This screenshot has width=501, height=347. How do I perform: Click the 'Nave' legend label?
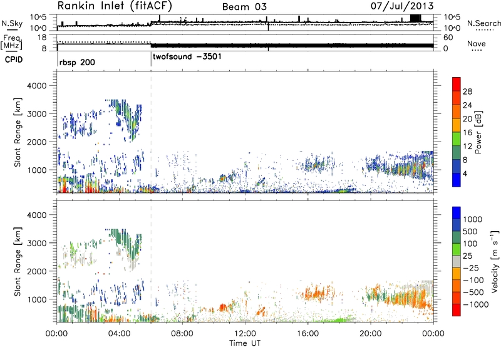click(x=477, y=43)
